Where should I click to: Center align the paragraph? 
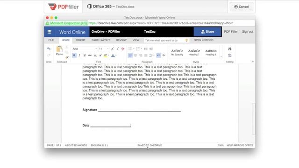click(135, 56)
